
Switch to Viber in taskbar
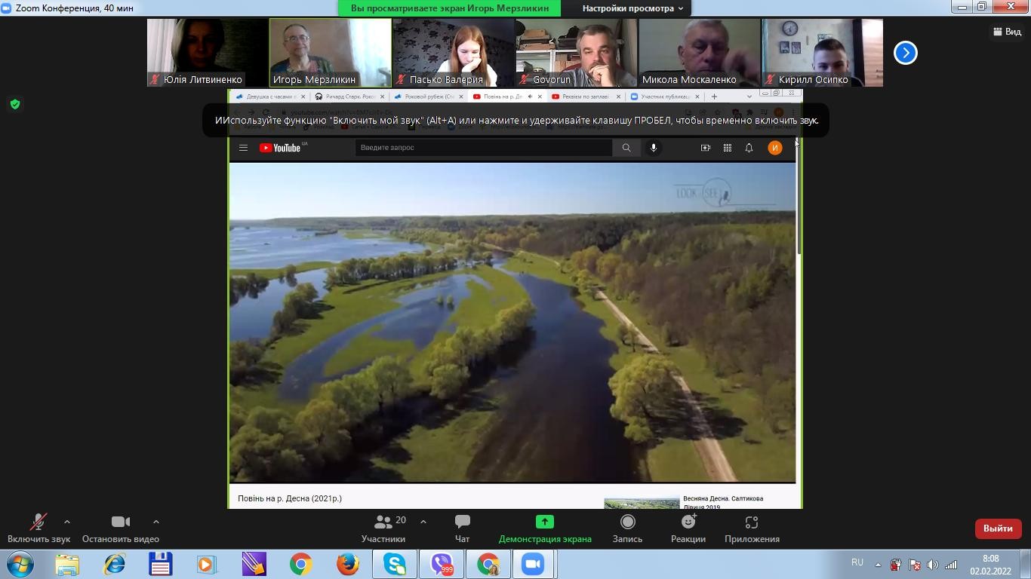(442, 564)
